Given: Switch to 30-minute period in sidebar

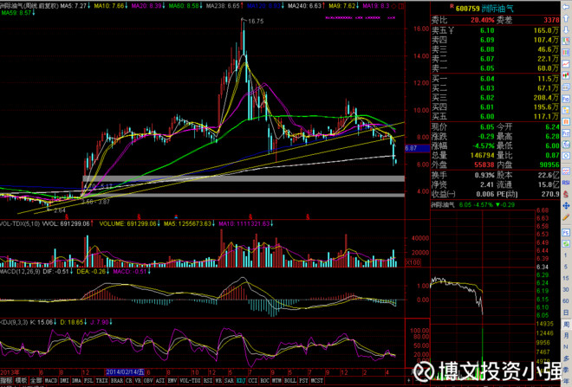Looking at the screenshot, I should point(566,289).
